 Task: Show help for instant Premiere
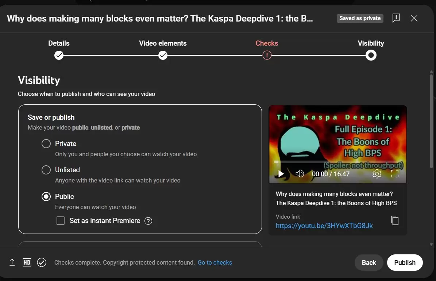148,221
